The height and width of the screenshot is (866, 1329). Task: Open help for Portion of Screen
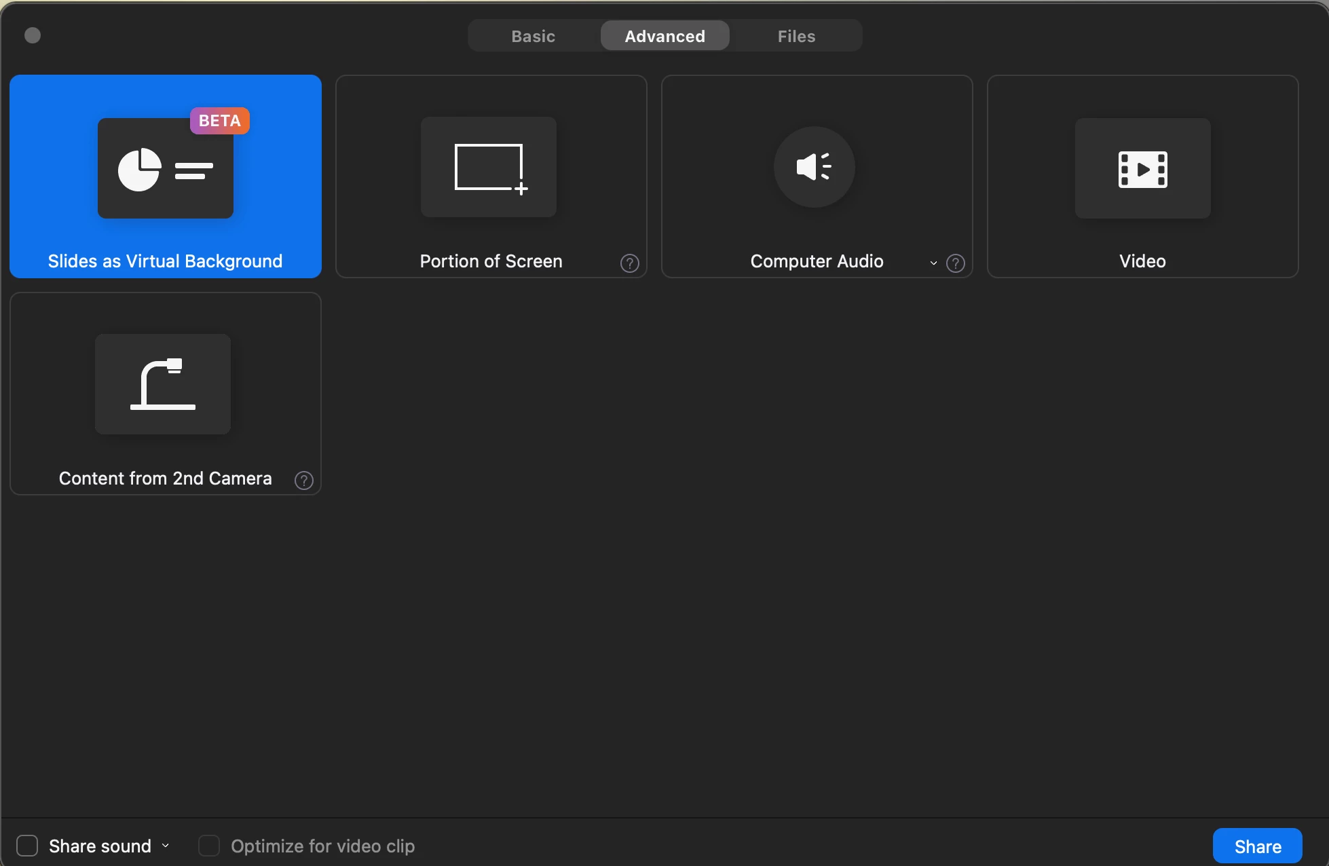(629, 263)
